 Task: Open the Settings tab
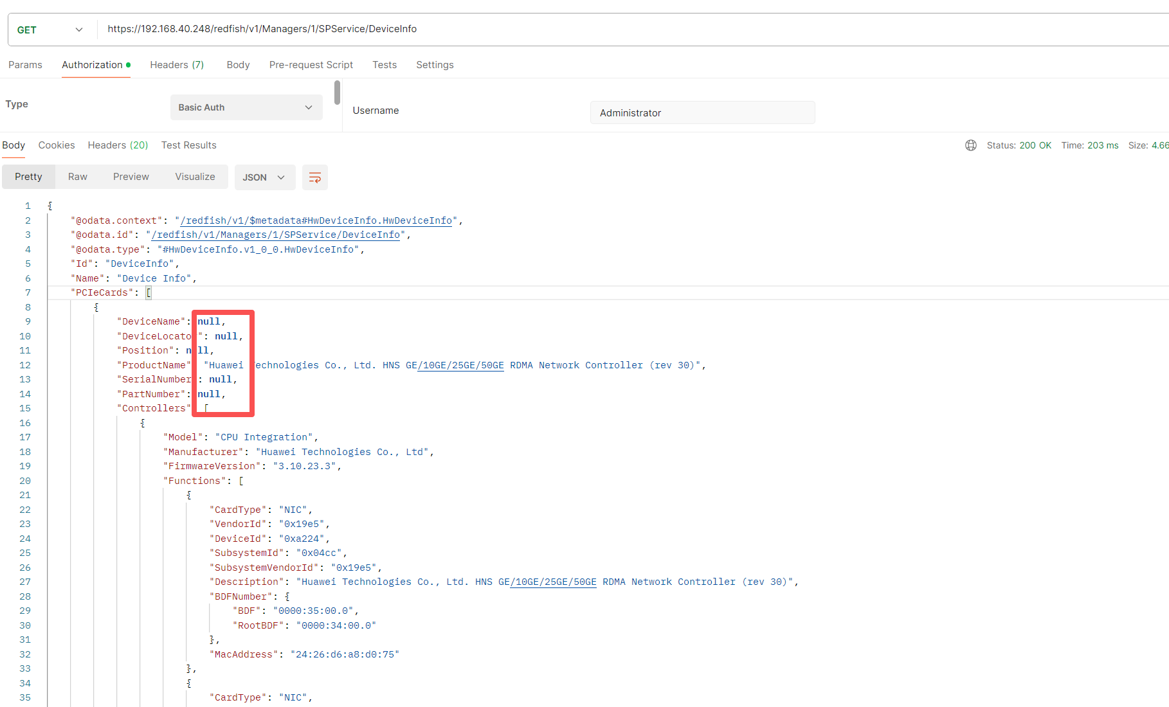[x=435, y=65]
